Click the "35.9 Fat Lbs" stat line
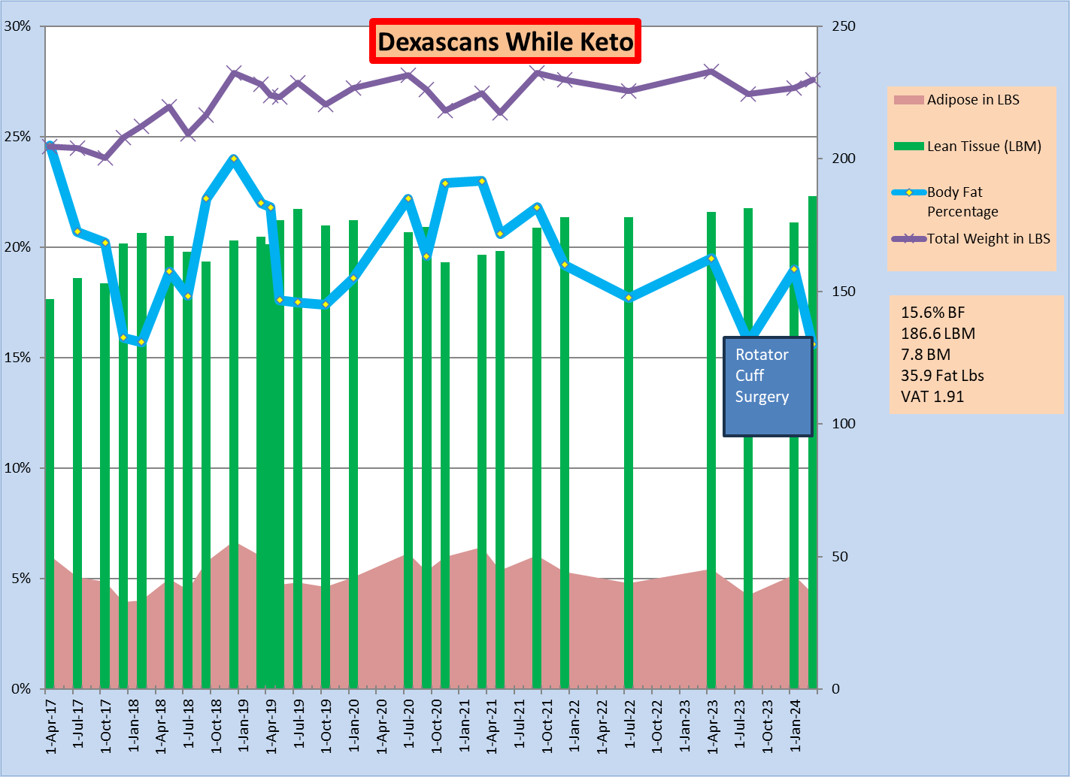1070x777 pixels. (x=942, y=376)
